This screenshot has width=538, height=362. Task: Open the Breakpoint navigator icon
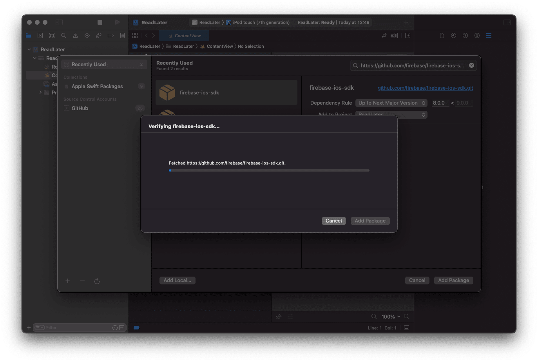point(110,35)
